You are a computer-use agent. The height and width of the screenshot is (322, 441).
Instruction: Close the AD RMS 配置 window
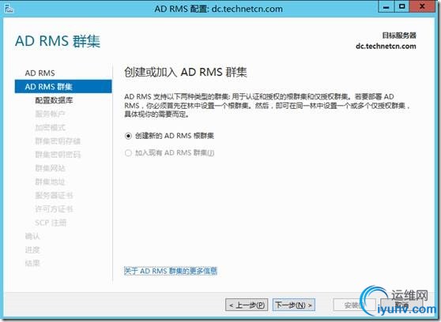point(423,7)
